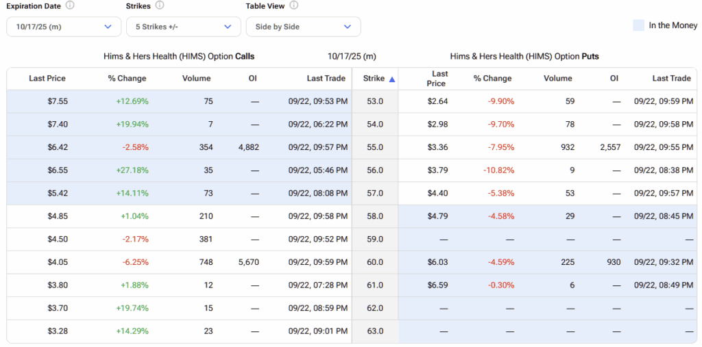
Task: Select strike 59.0 cell
Action: click(375, 240)
